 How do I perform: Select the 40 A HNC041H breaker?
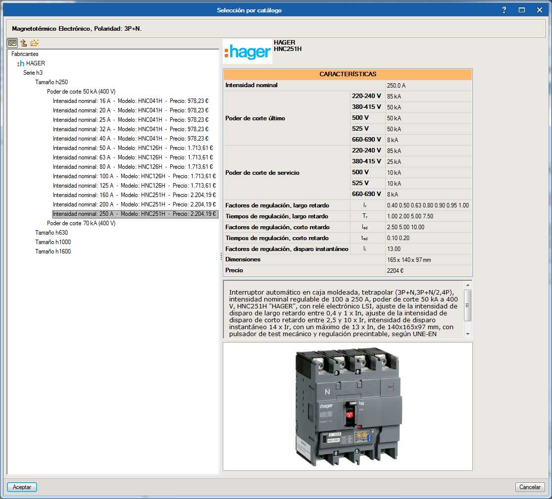[x=131, y=139]
